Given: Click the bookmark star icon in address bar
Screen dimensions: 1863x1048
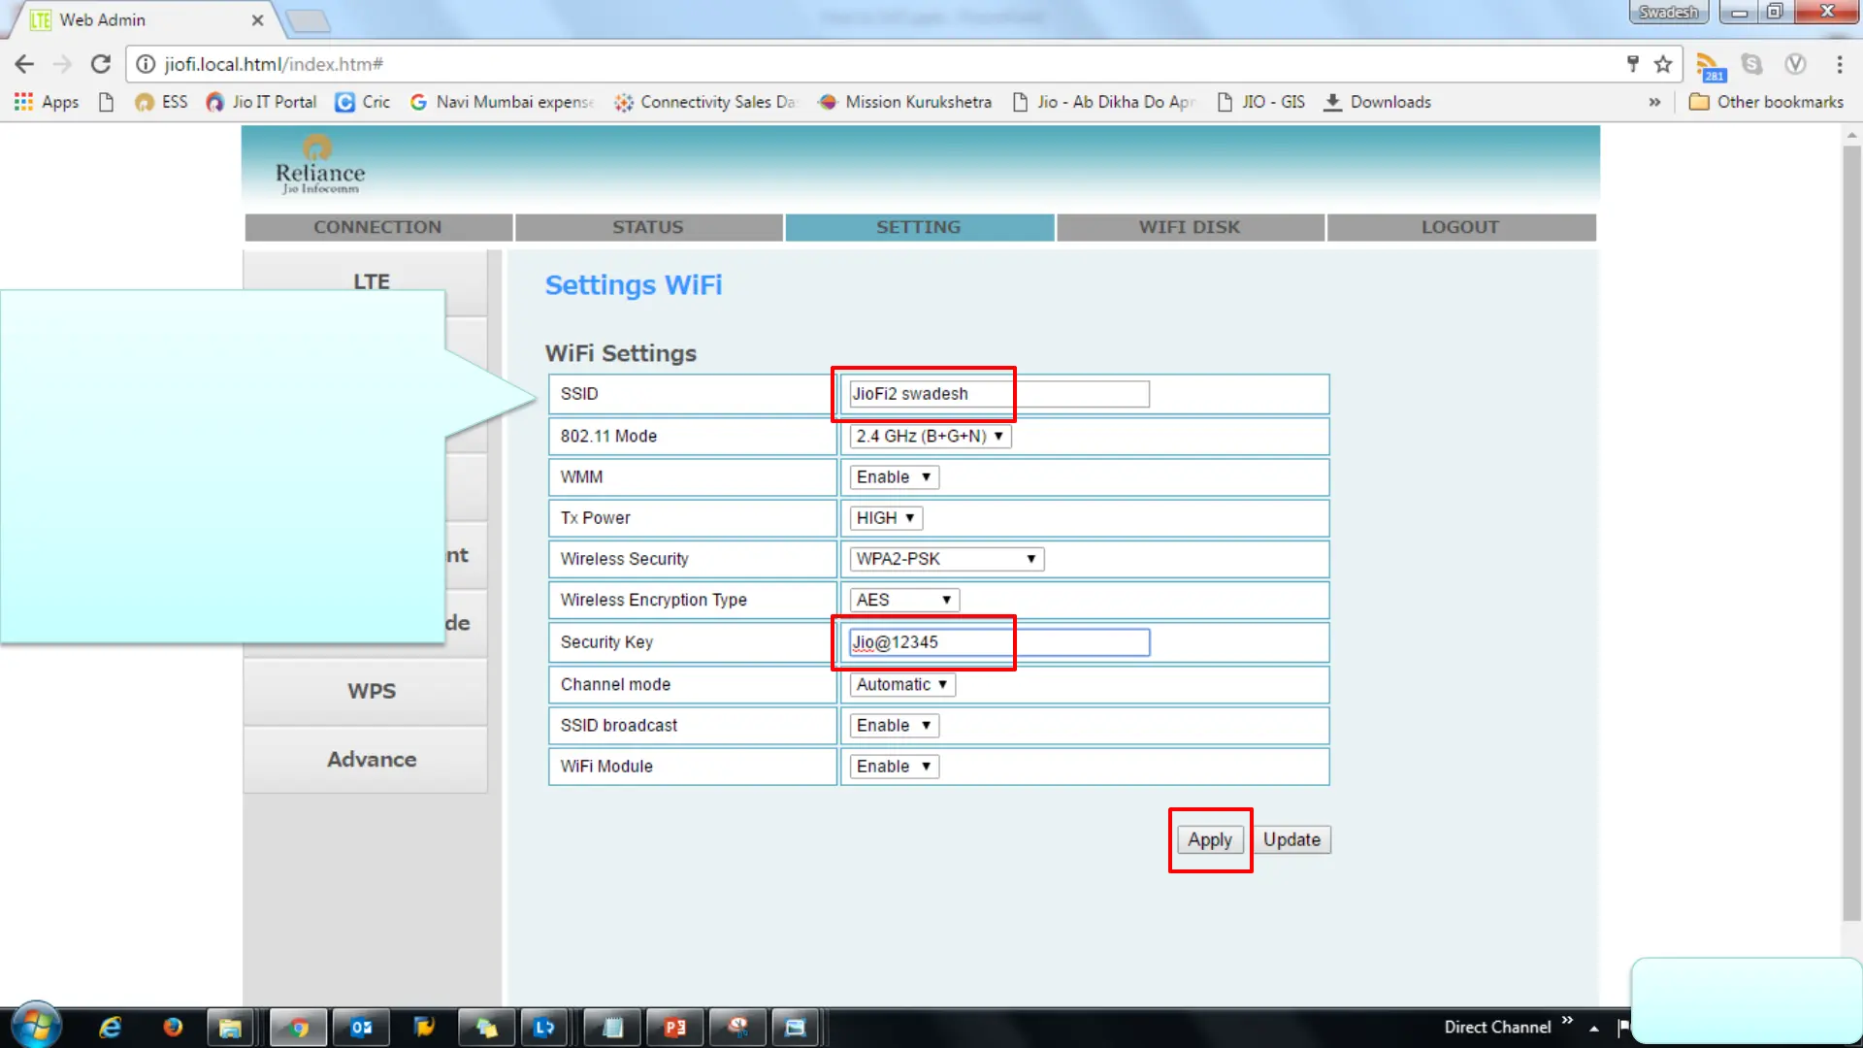Looking at the screenshot, I should pyautogui.click(x=1663, y=64).
